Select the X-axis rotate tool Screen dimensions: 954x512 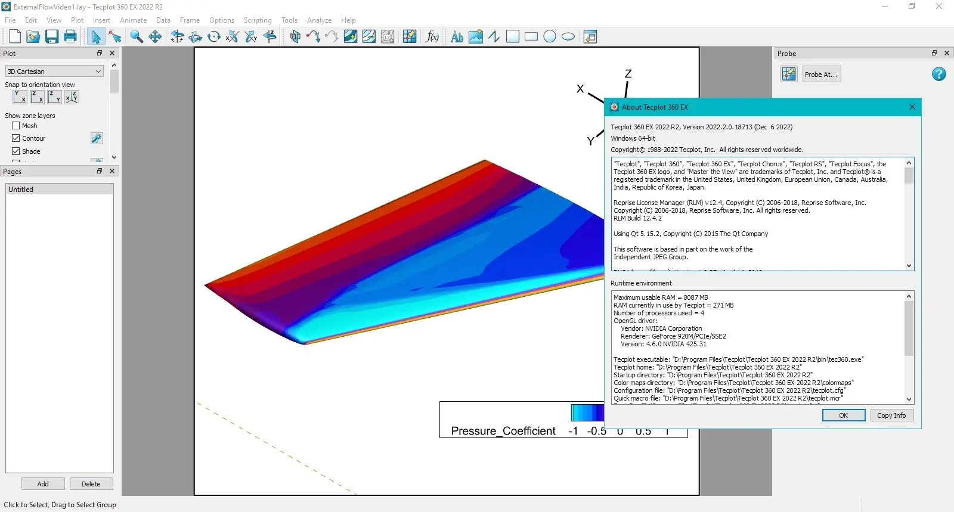(x=233, y=37)
